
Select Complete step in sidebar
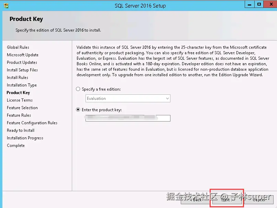point(16,146)
